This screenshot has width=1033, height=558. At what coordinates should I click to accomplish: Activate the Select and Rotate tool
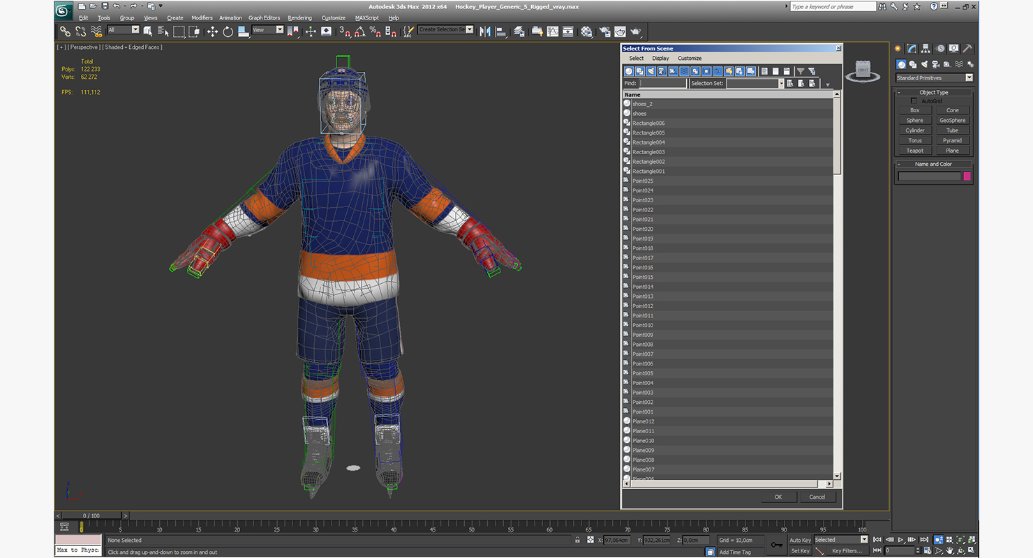point(228,31)
